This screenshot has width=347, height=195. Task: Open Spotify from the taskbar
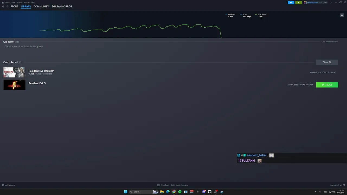pyautogui.click(x=180, y=192)
